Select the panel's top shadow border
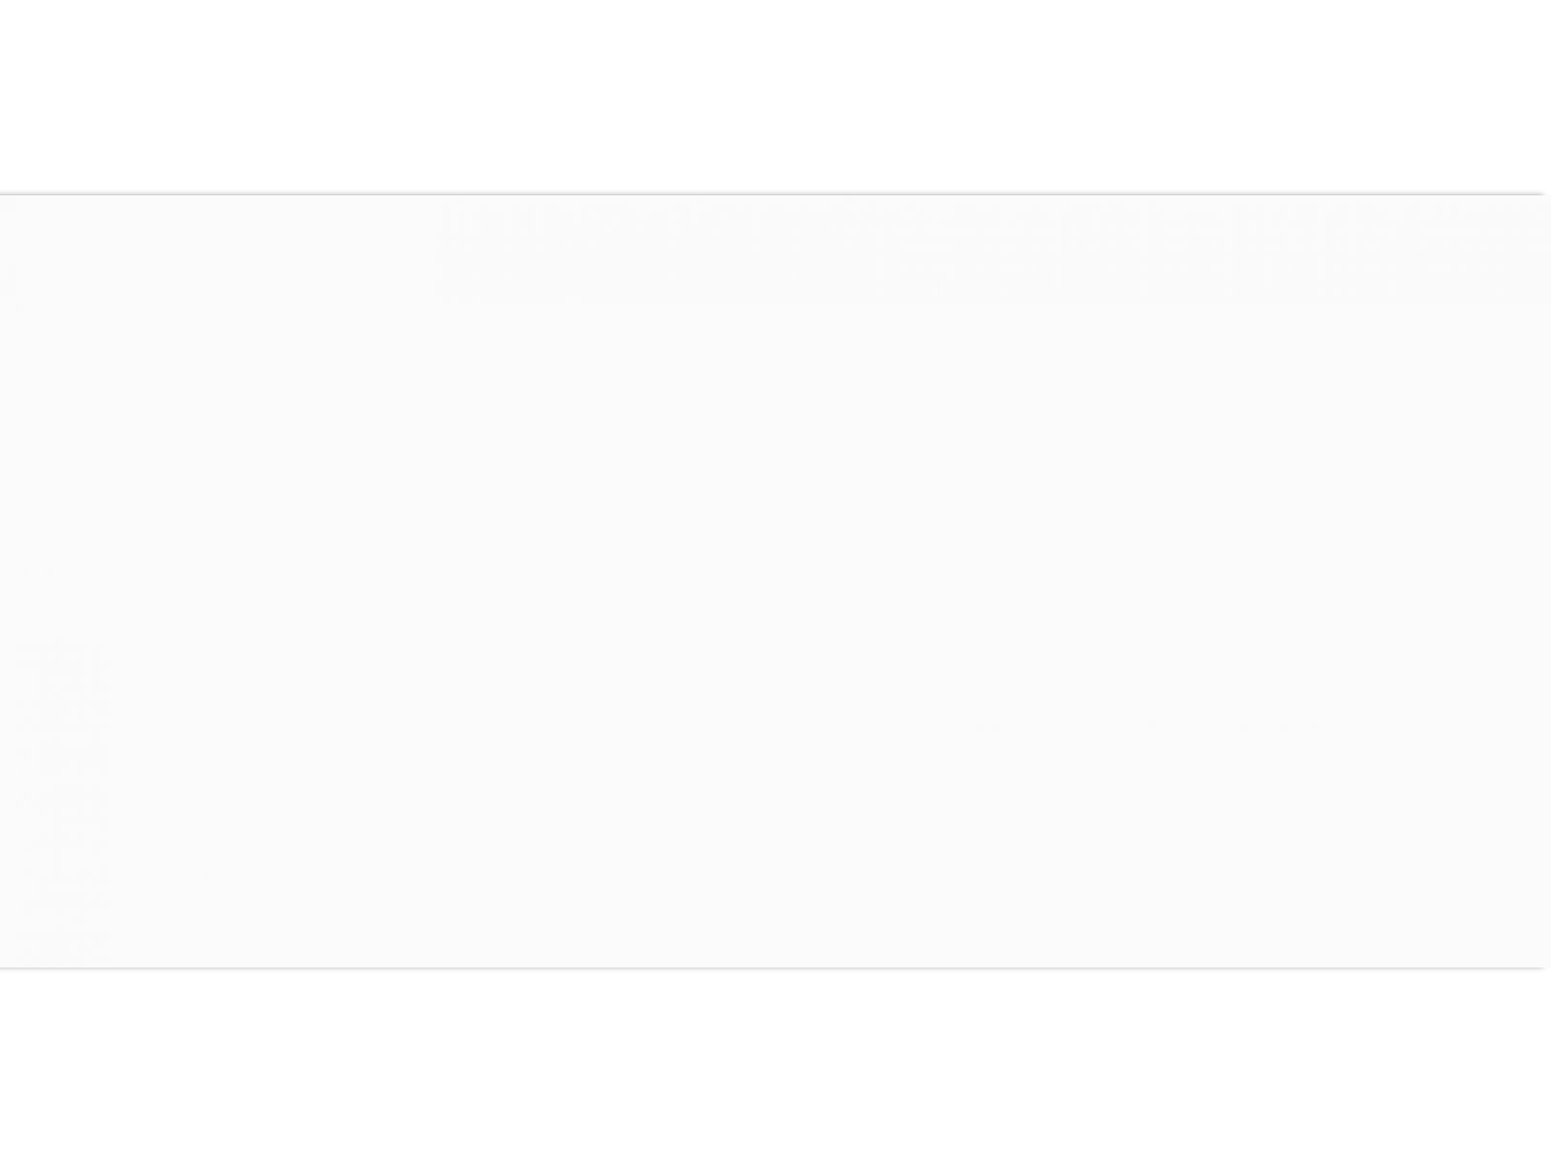 click(772, 194)
